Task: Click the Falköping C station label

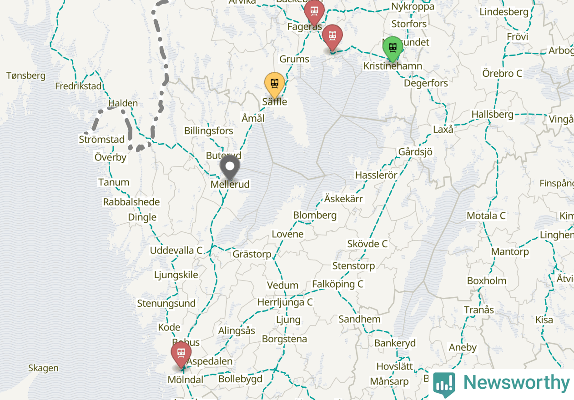Action: pyautogui.click(x=338, y=284)
